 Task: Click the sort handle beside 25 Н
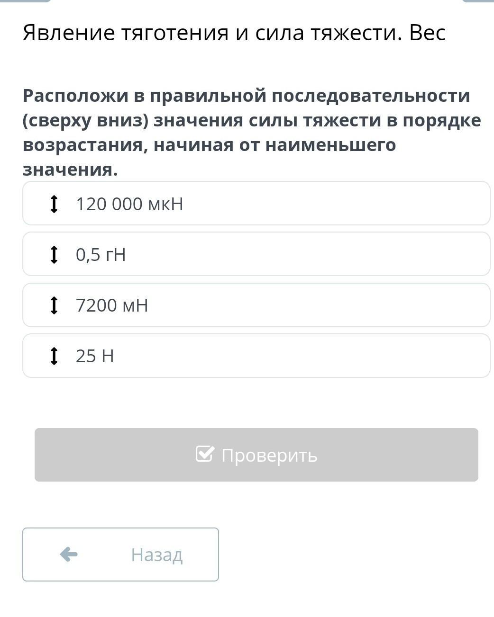pyautogui.click(x=54, y=356)
